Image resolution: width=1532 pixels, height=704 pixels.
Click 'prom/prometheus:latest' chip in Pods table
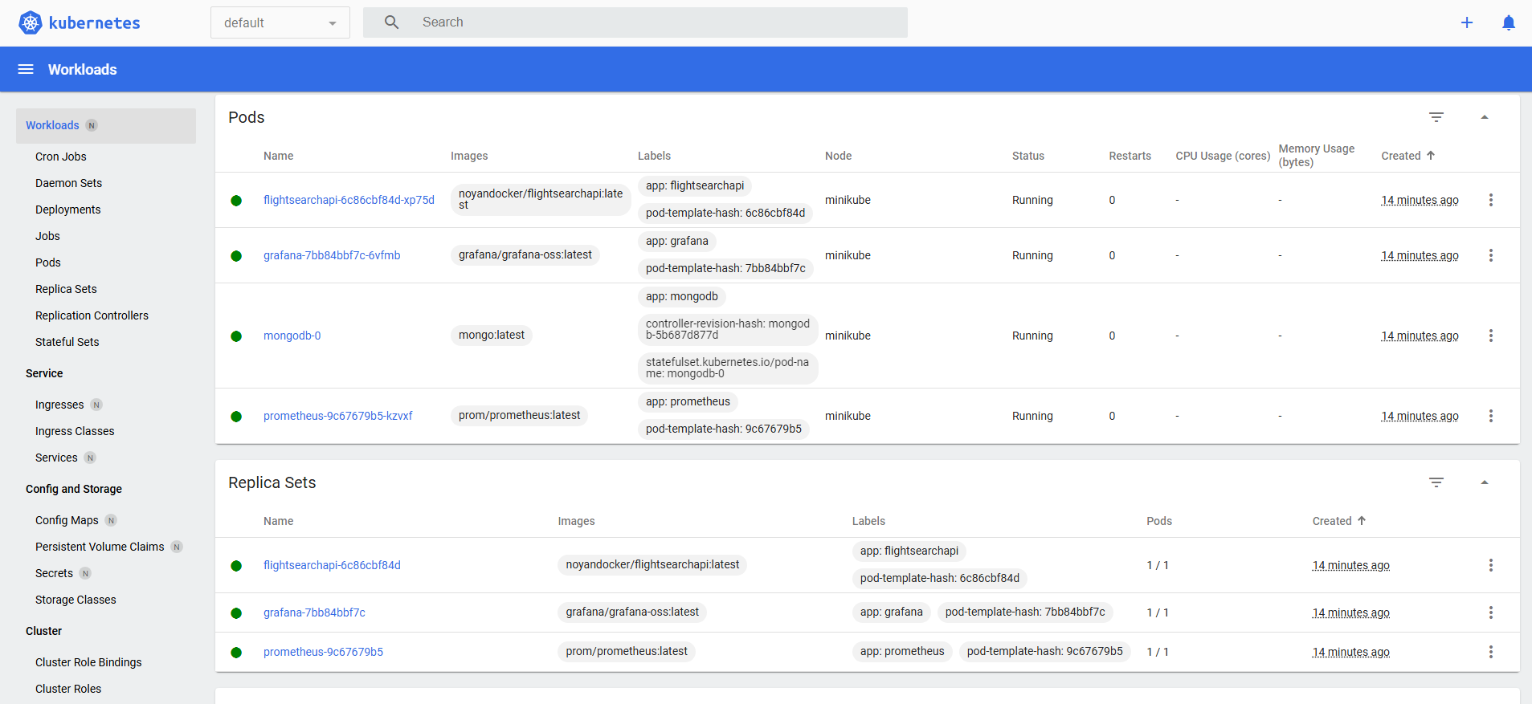(x=519, y=415)
